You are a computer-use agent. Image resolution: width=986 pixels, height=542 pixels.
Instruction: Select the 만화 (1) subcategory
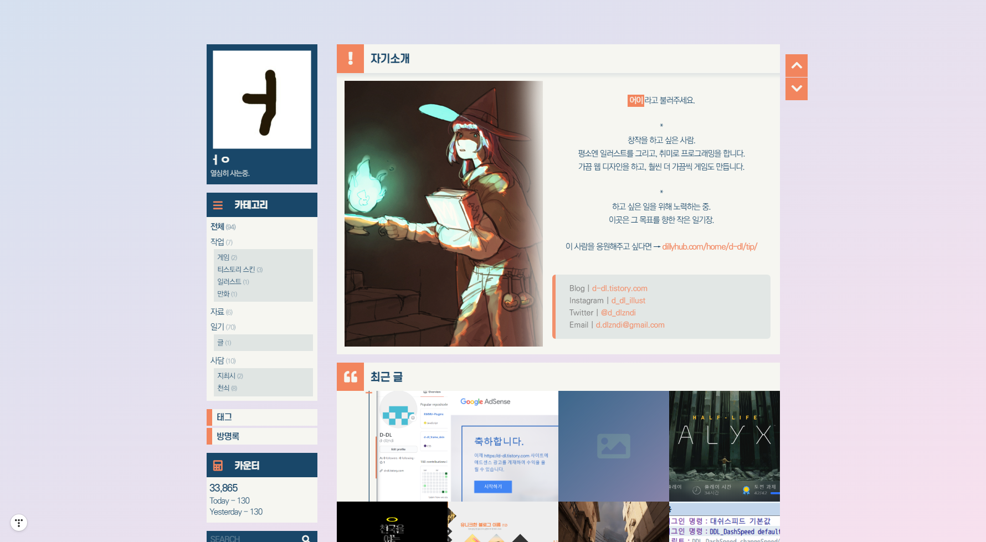click(227, 294)
